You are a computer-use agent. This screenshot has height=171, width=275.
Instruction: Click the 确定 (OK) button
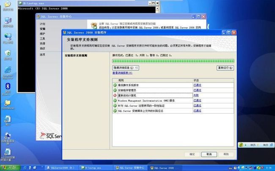(192, 155)
